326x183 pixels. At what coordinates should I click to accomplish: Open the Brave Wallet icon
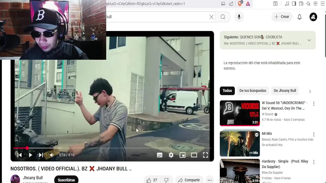(x=301, y=4)
